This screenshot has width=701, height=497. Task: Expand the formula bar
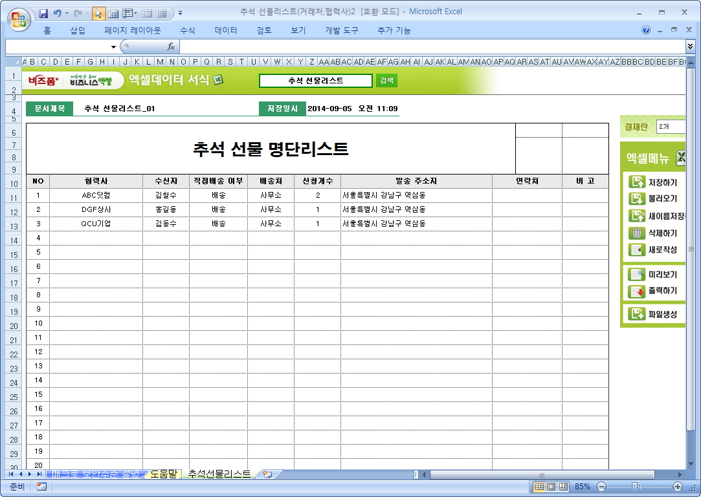[690, 47]
